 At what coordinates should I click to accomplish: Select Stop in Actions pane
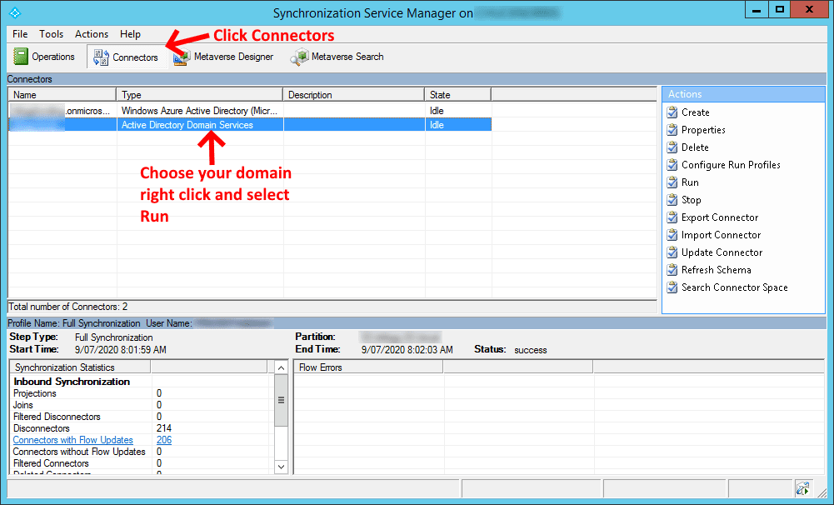click(x=691, y=200)
